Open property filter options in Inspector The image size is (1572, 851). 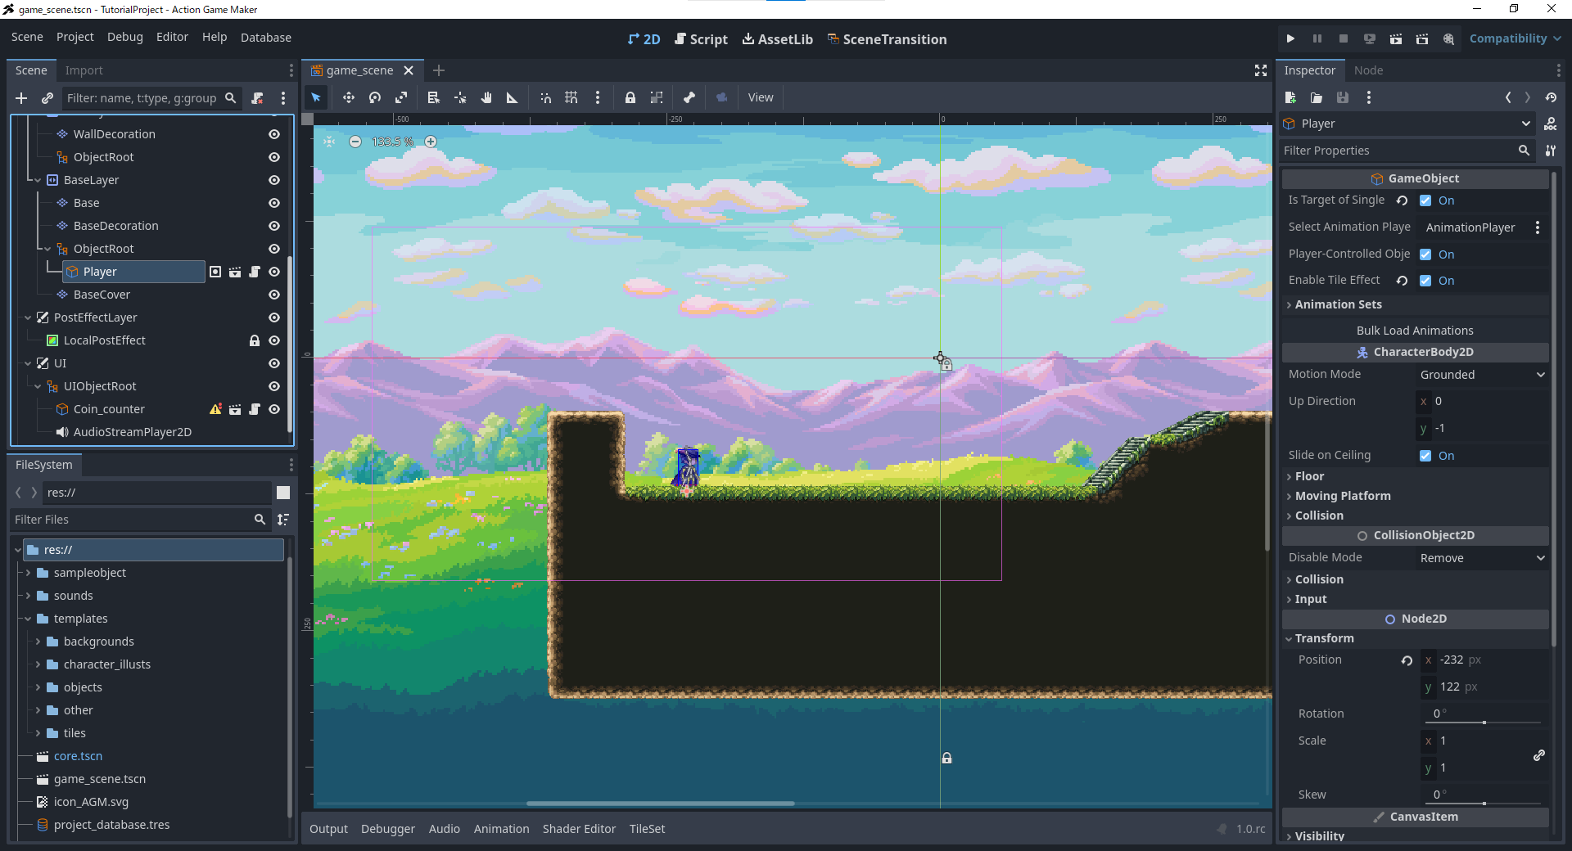click(x=1551, y=151)
